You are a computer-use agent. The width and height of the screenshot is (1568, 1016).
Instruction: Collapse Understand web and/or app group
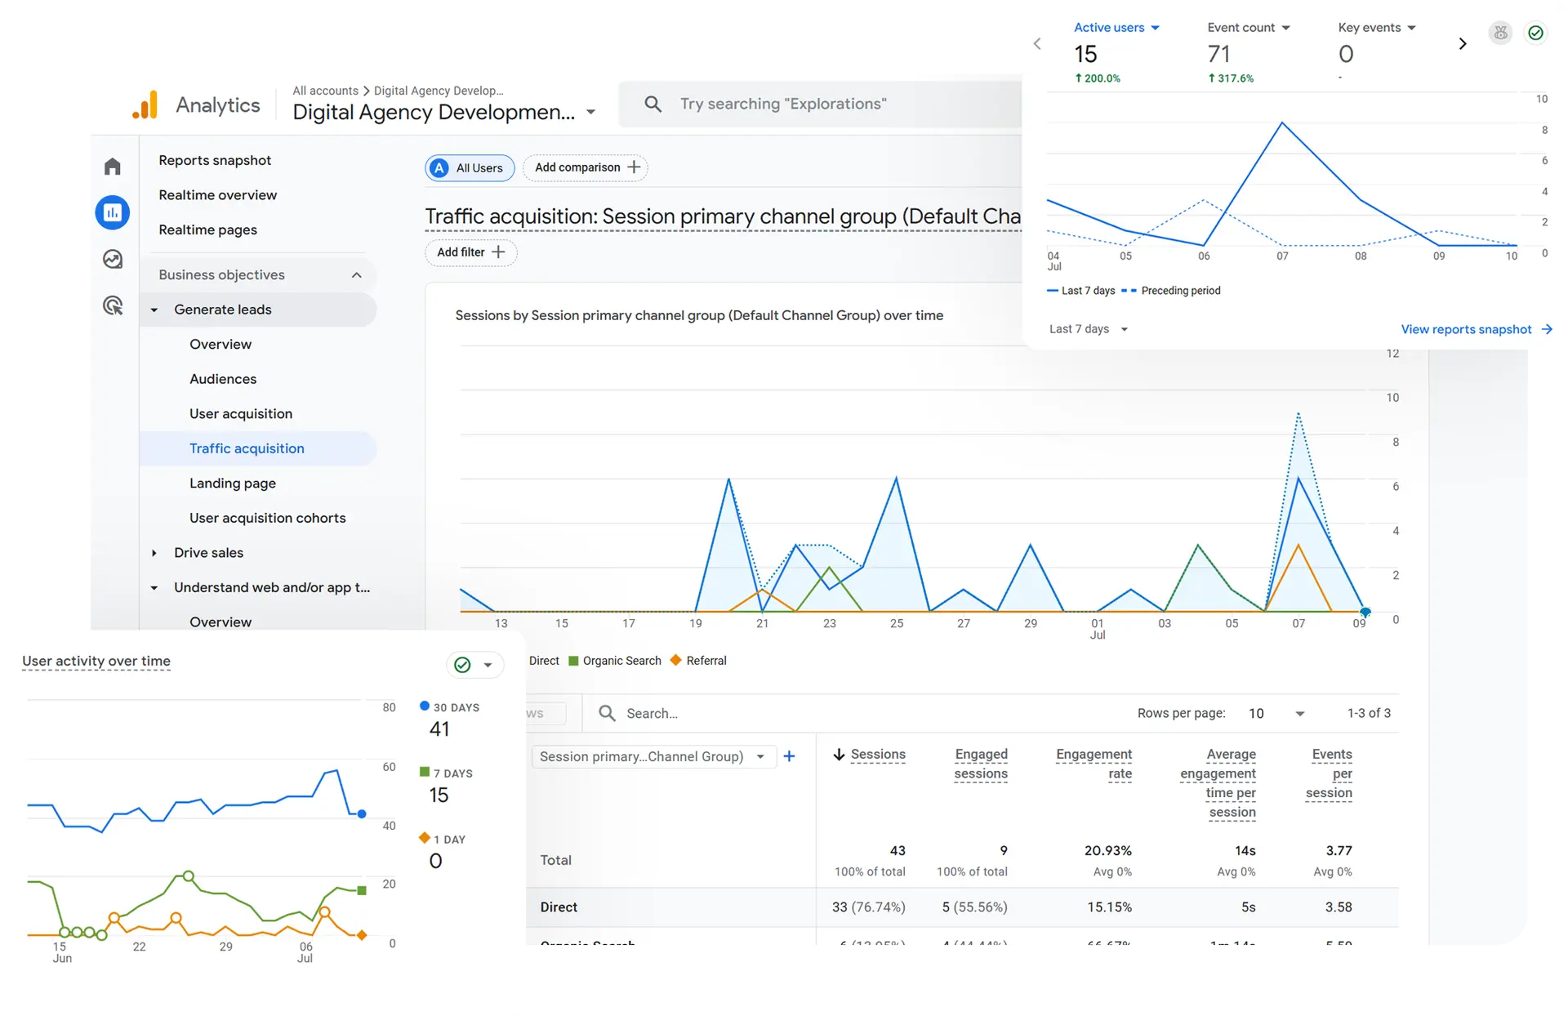click(154, 587)
